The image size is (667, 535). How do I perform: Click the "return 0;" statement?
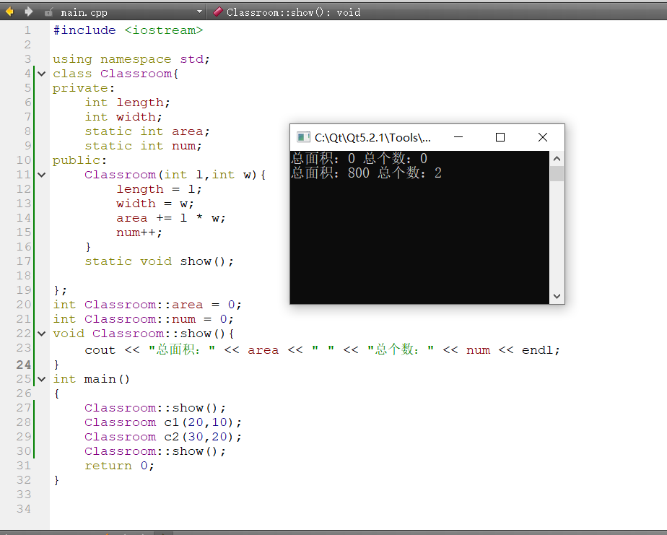point(119,466)
